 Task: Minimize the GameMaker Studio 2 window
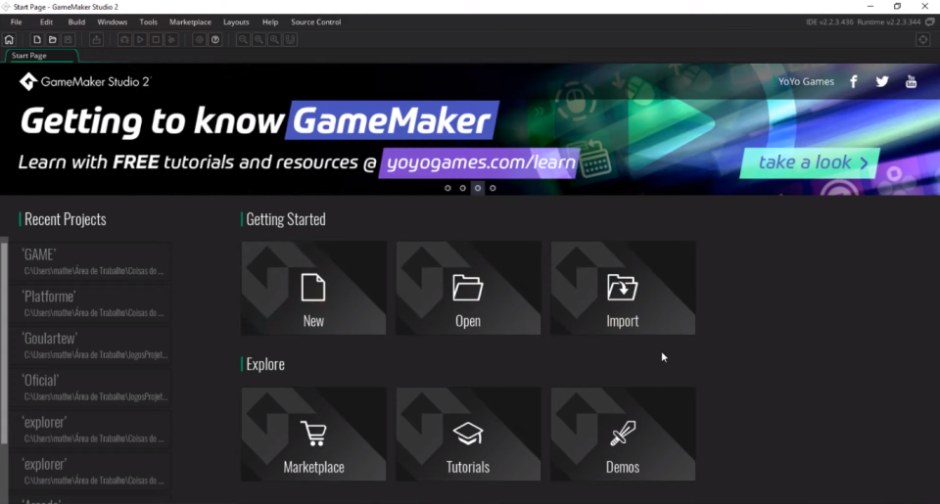(869, 7)
